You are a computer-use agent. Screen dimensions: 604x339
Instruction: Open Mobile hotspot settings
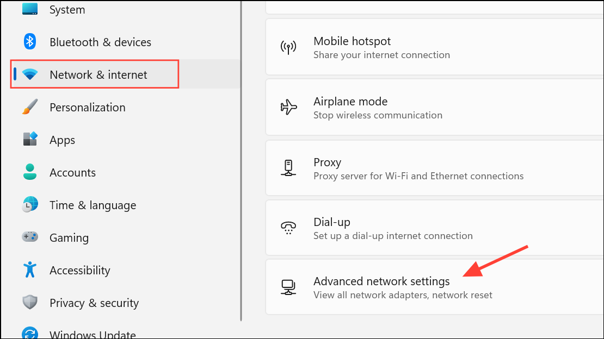435,47
